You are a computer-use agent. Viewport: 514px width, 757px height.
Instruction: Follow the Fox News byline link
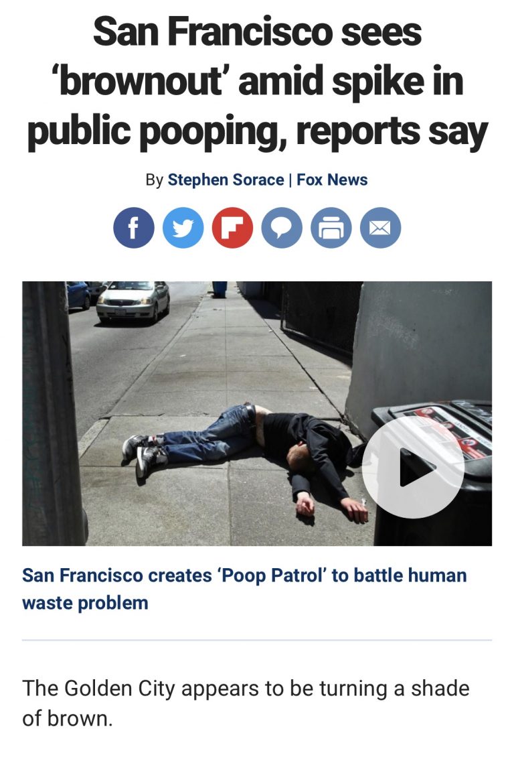[x=332, y=180]
